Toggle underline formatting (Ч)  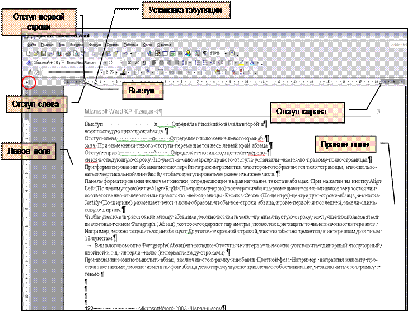[x=144, y=63]
